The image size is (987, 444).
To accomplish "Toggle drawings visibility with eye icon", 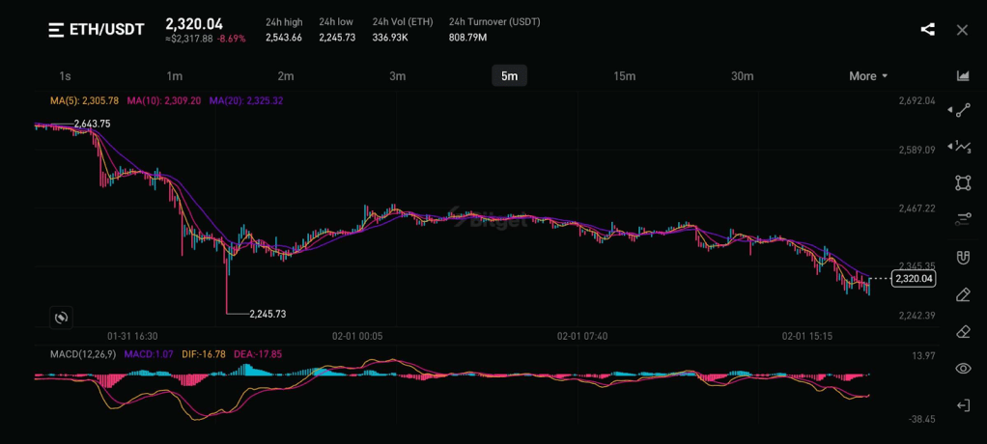I will 963,369.
